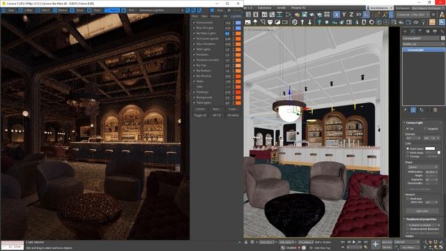Click the All white button
446x251 pixels.
(233, 115)
